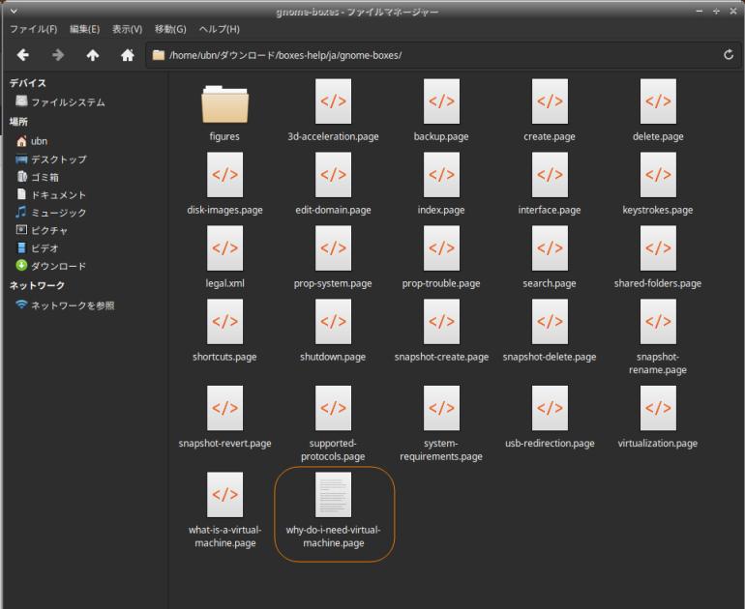Screen dimensions: 745x609
Task: Select the 3d-acceleration.page file icon
Action: 333,101
